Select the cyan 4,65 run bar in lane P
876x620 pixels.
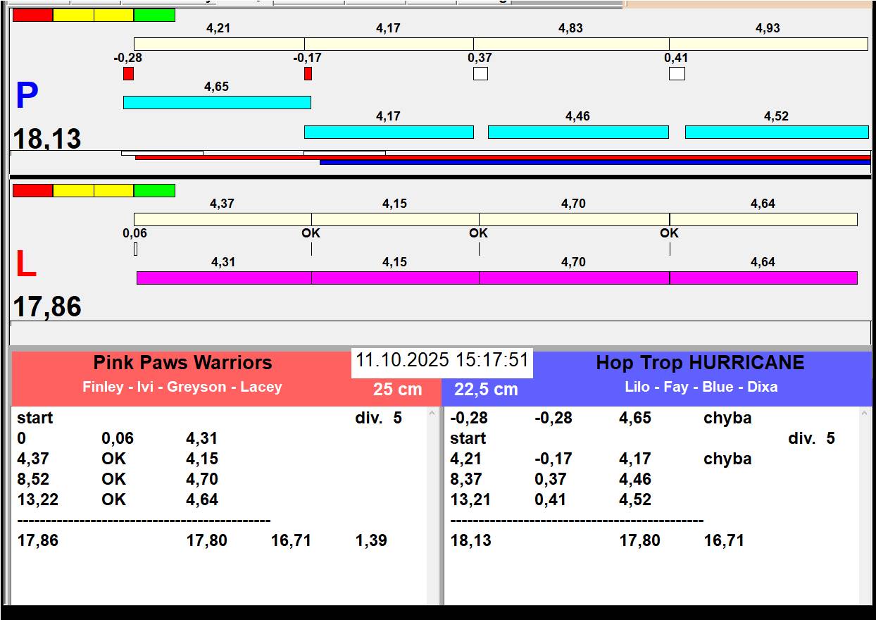217,102
